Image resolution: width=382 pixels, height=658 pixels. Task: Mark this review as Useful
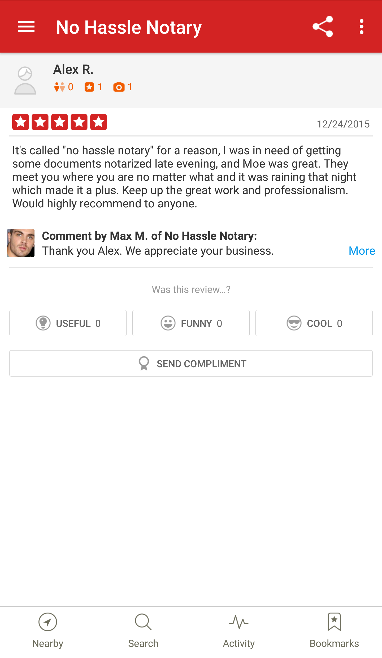click(68, 323)
